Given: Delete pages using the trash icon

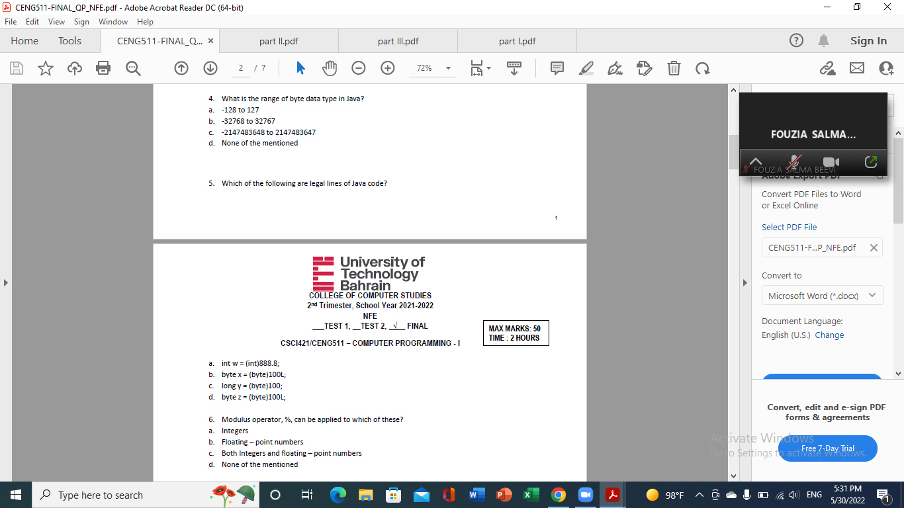Looking at the screenshot, I should (x=674, y=68).
